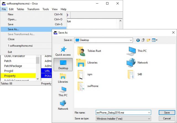Select the swPhone folder
Viewport: 177px width, 123px height.
click(88, 86)
